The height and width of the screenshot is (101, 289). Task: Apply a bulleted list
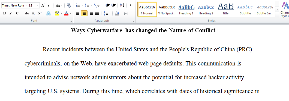pos(78,5)
